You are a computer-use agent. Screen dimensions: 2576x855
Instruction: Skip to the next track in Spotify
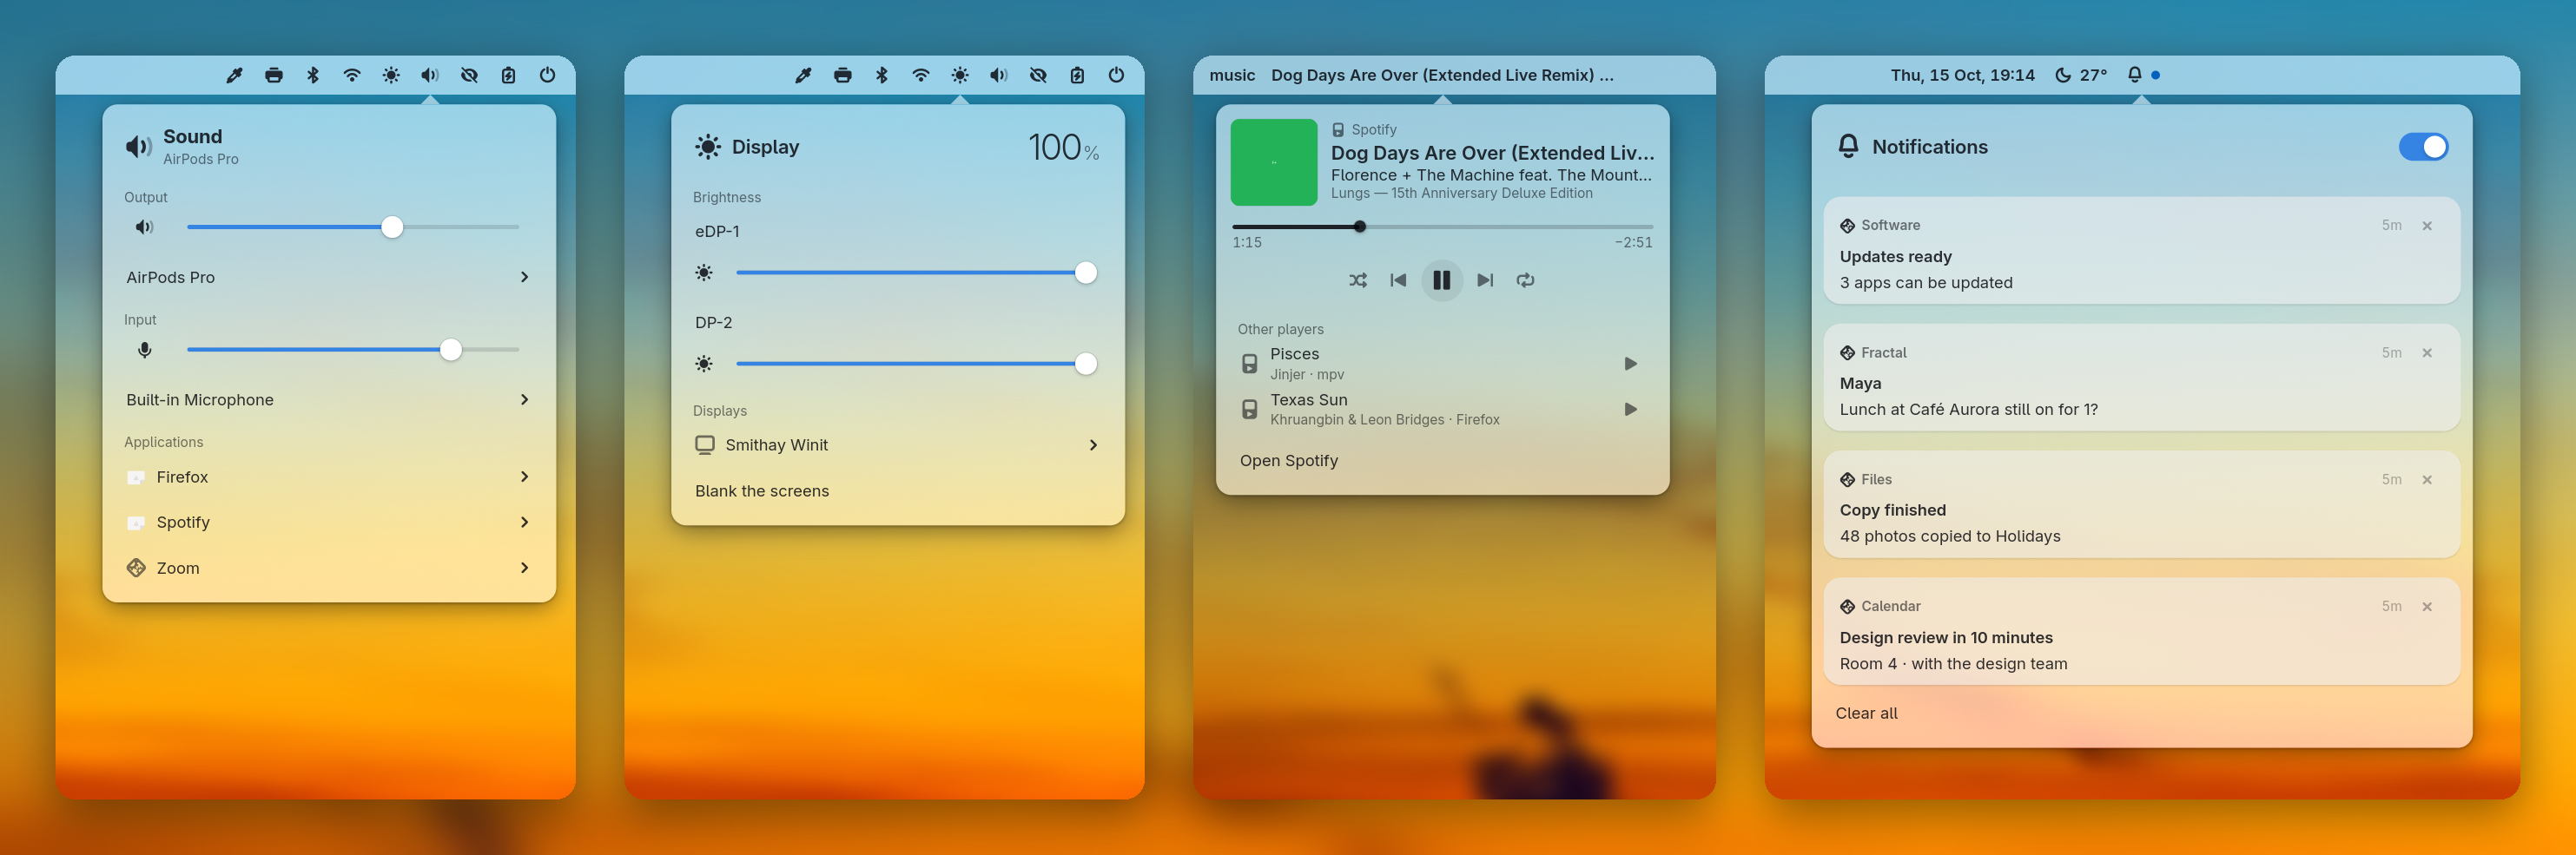point(1485,280)
